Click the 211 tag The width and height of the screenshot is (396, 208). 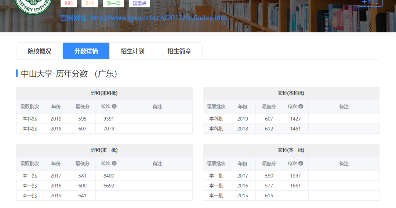point(90,3)
